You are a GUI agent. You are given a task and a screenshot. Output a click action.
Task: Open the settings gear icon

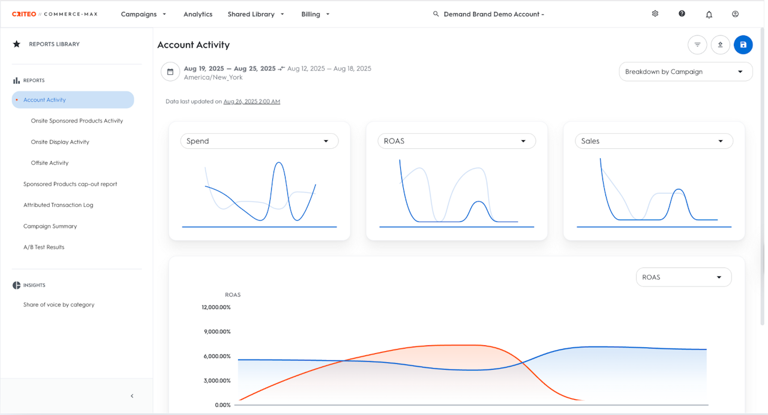[655, 14]
